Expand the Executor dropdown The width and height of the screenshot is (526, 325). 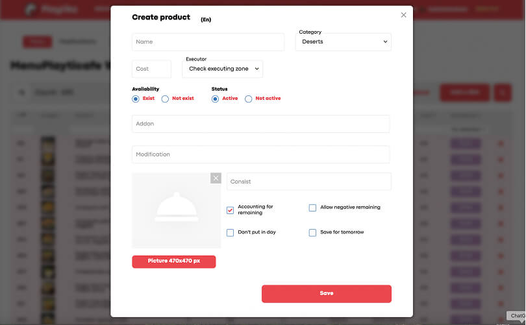tap(222, 69)
